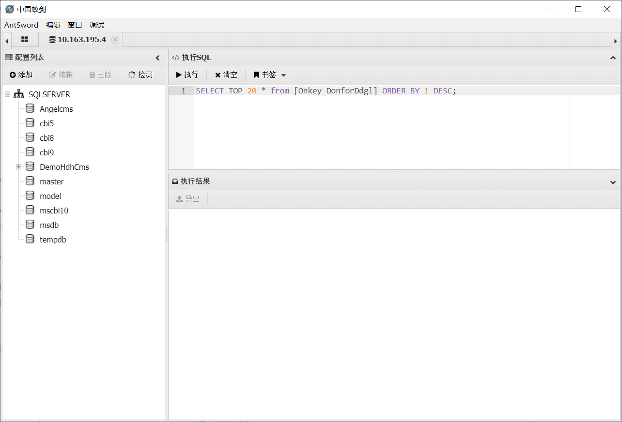Click the 编辑 toolbar button
The width and height of the screenshot is (622, 422).
click(x=61, y=75)
